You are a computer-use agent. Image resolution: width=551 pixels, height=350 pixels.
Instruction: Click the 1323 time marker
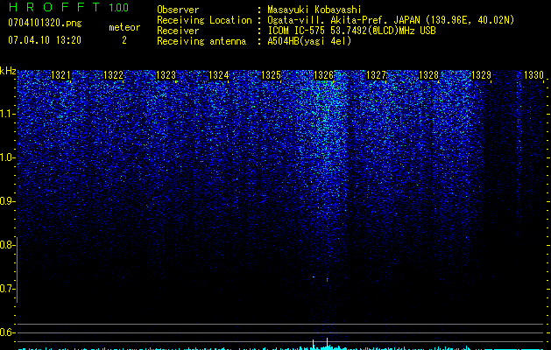(166, 75)
